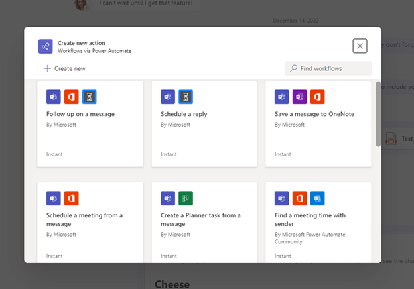Click By Microsoft Power Automate Community text

[x=310, y=238]
